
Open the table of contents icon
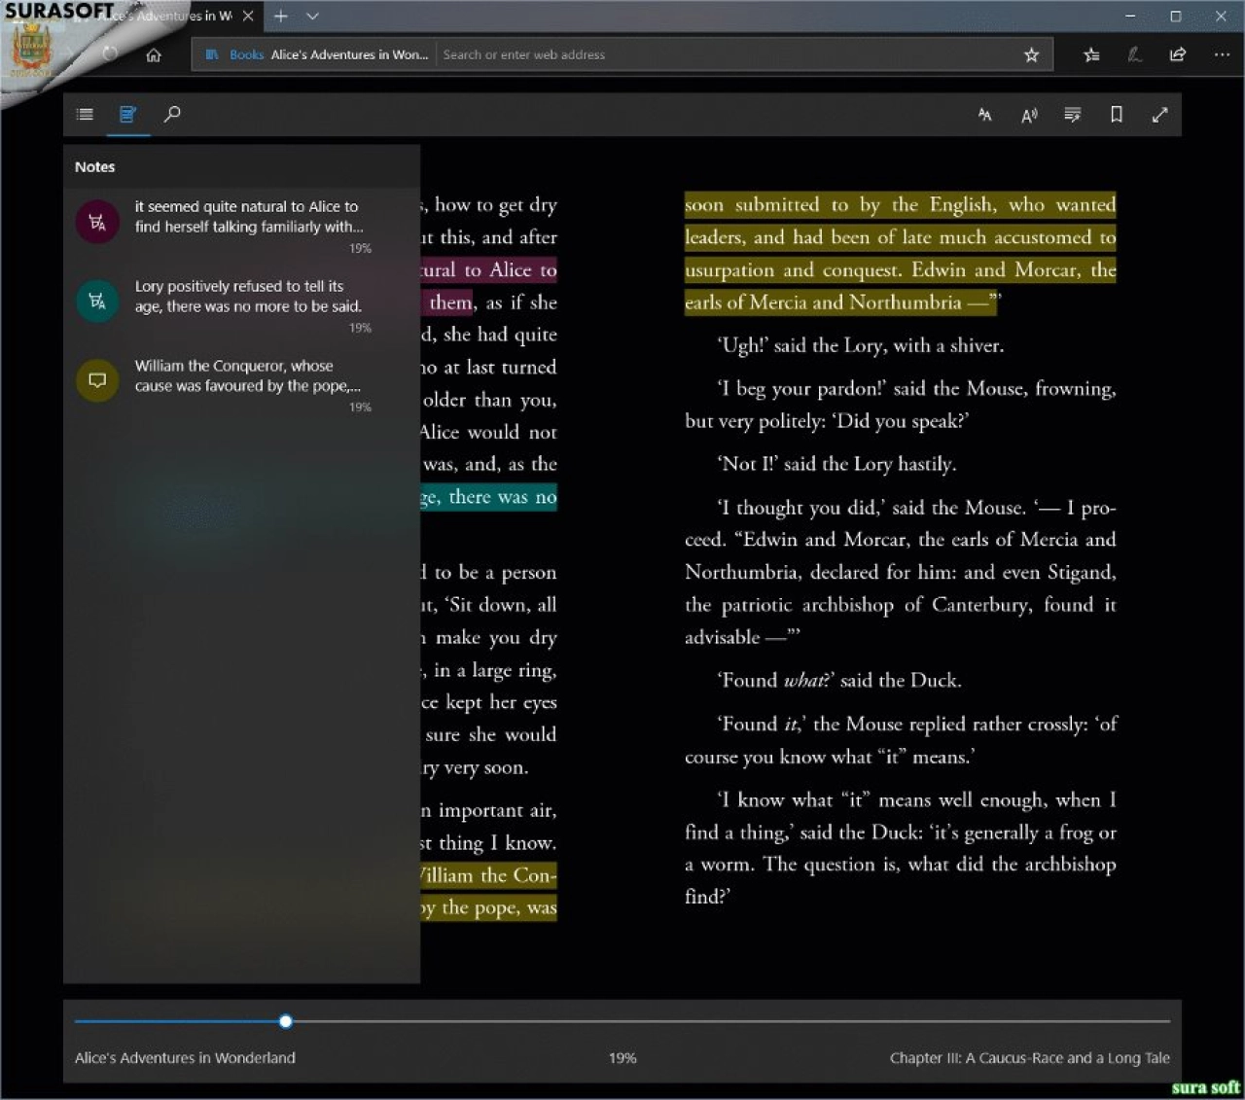coord(85,115)
